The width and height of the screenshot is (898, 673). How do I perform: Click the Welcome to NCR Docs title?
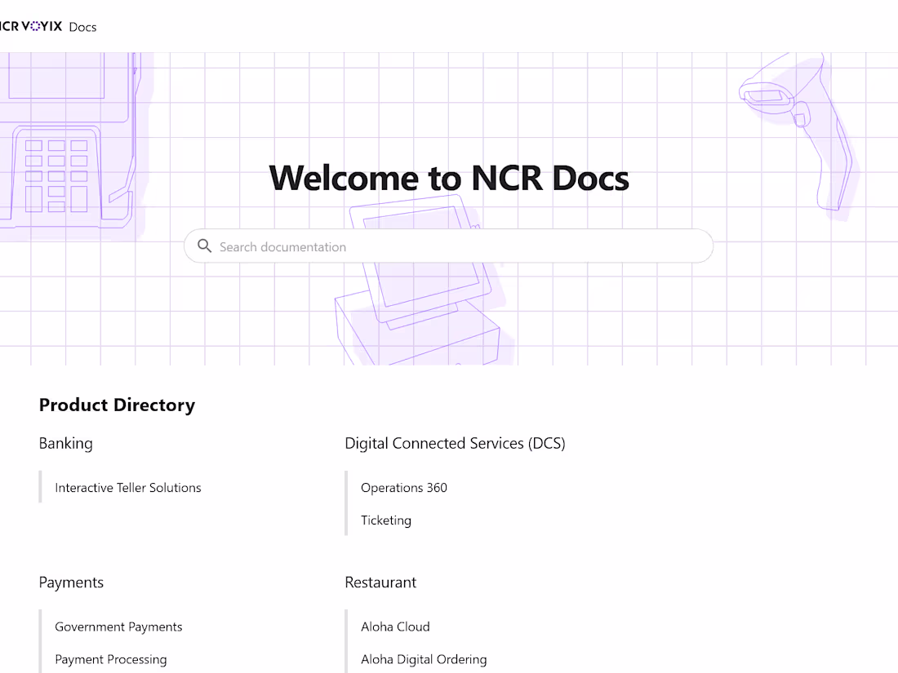coord(448,178)
